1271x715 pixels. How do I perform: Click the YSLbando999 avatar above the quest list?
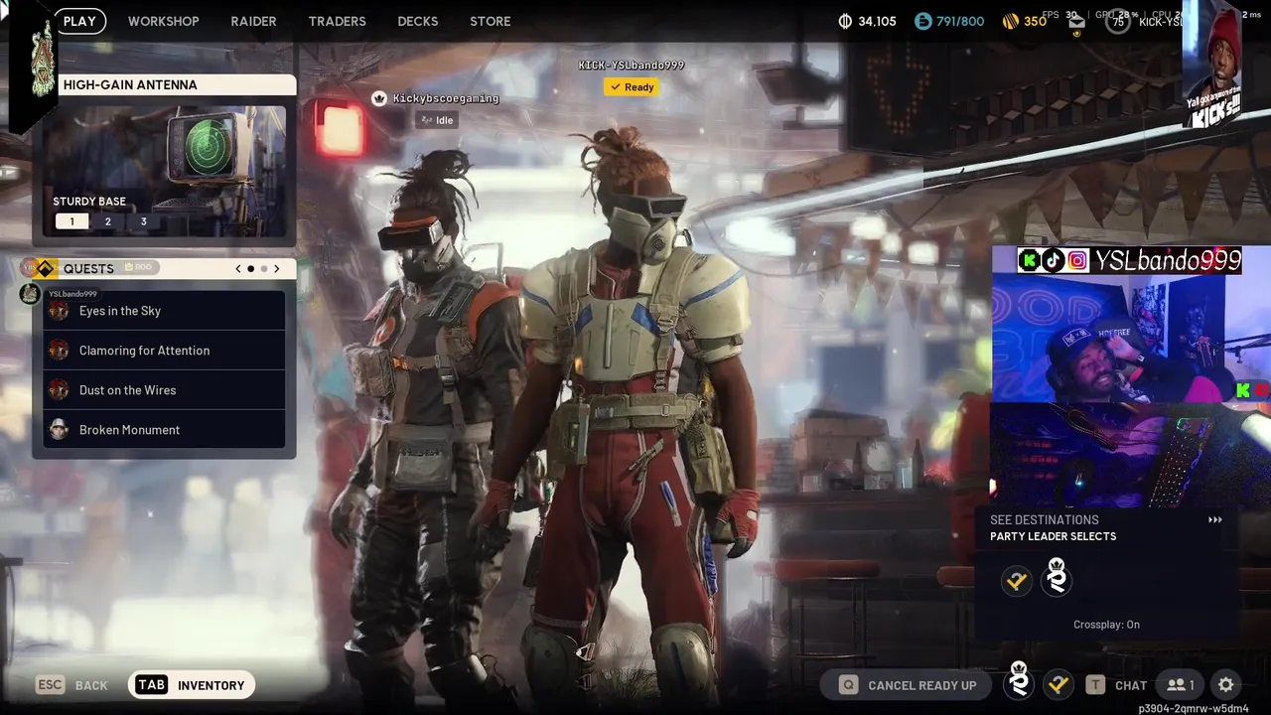click(x=31, y=294)
